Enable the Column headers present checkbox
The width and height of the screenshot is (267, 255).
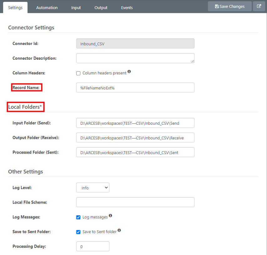click(78, 73)
